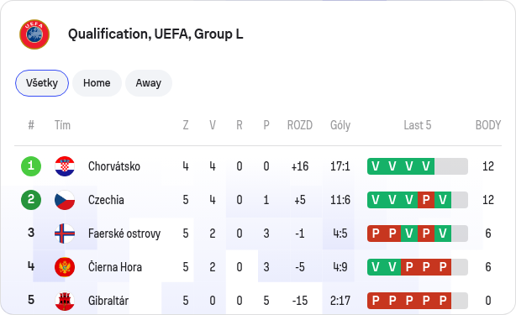Open the Chorvátsko team link
This screenshot has width=516, height=315.
tap(114, 166)
